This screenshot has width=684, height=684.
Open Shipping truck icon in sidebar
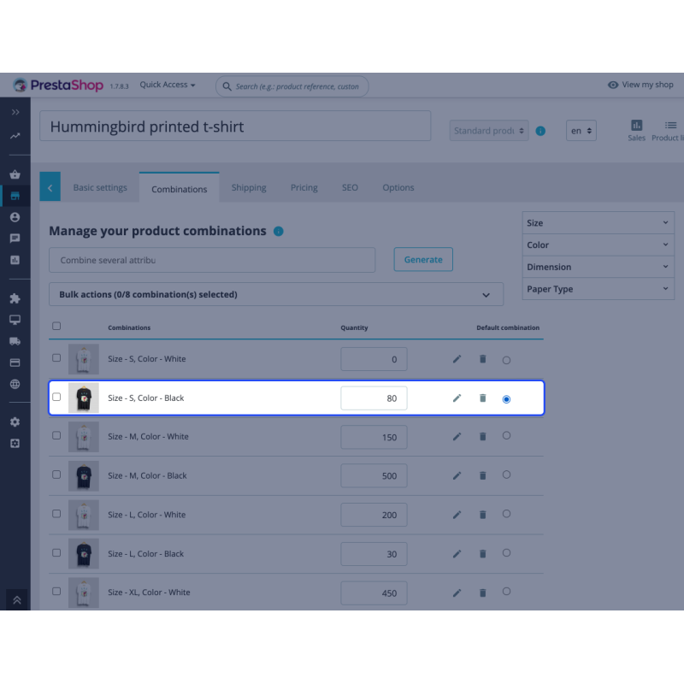point(15,341)
